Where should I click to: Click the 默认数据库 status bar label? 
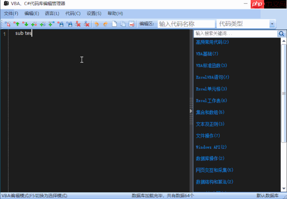click(x=267, y=196)
